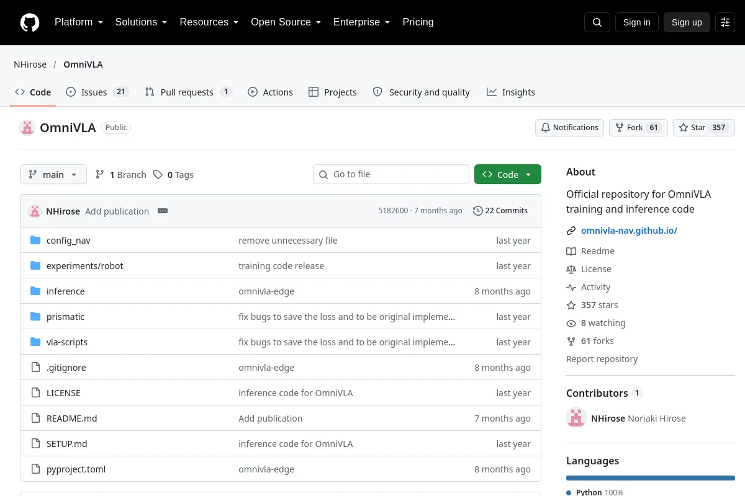Click the eye icon beside 8 watching
Viewport: 745px width, 496px height.
(x=571, y=323)
